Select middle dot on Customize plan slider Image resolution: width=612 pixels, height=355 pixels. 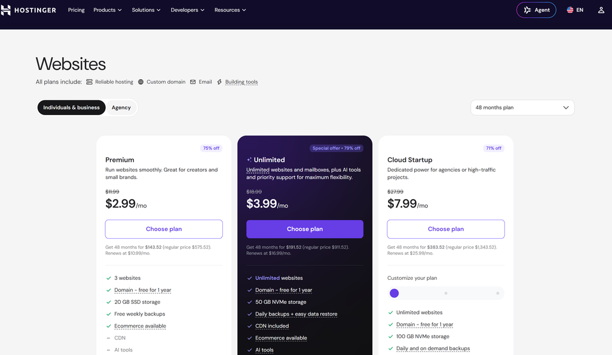446,294
